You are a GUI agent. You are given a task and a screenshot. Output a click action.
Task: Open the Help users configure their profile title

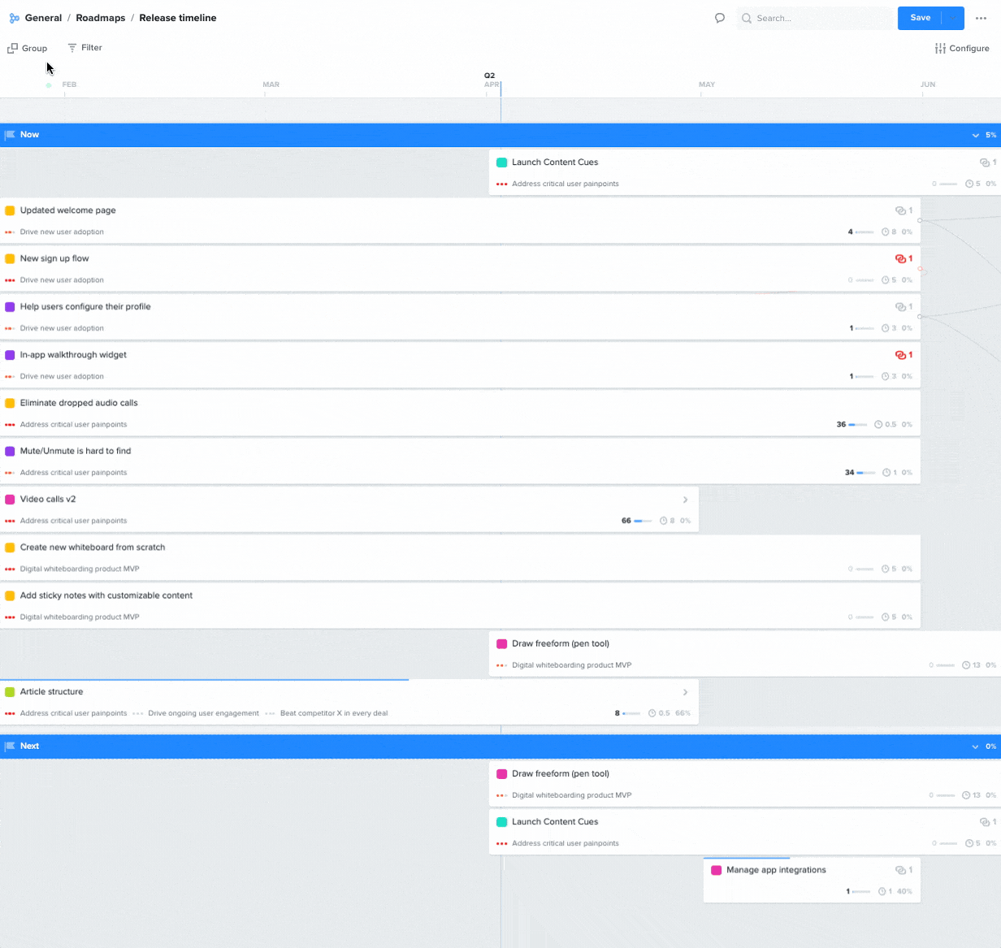click(x=85, y=307)
